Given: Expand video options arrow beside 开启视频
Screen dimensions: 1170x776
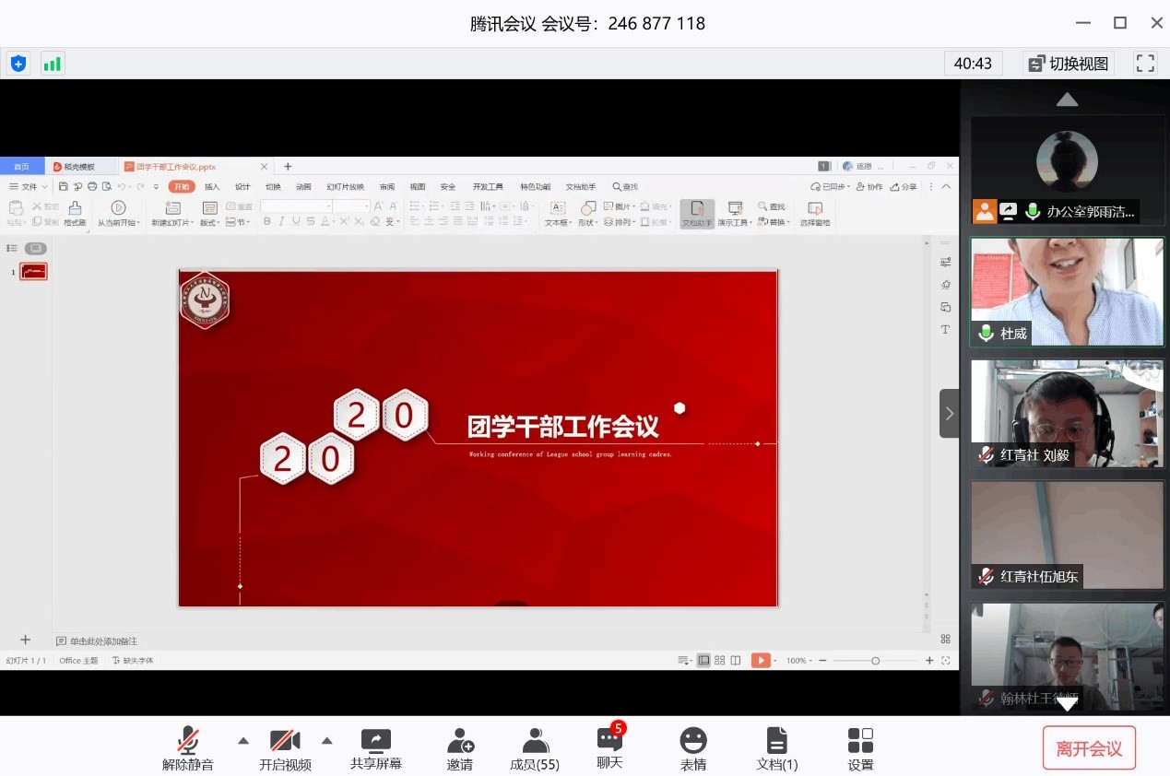Looking at the screenshot, I should 326,740.
